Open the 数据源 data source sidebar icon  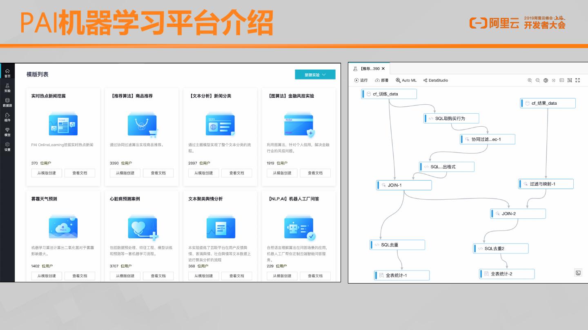pos(7,102)
